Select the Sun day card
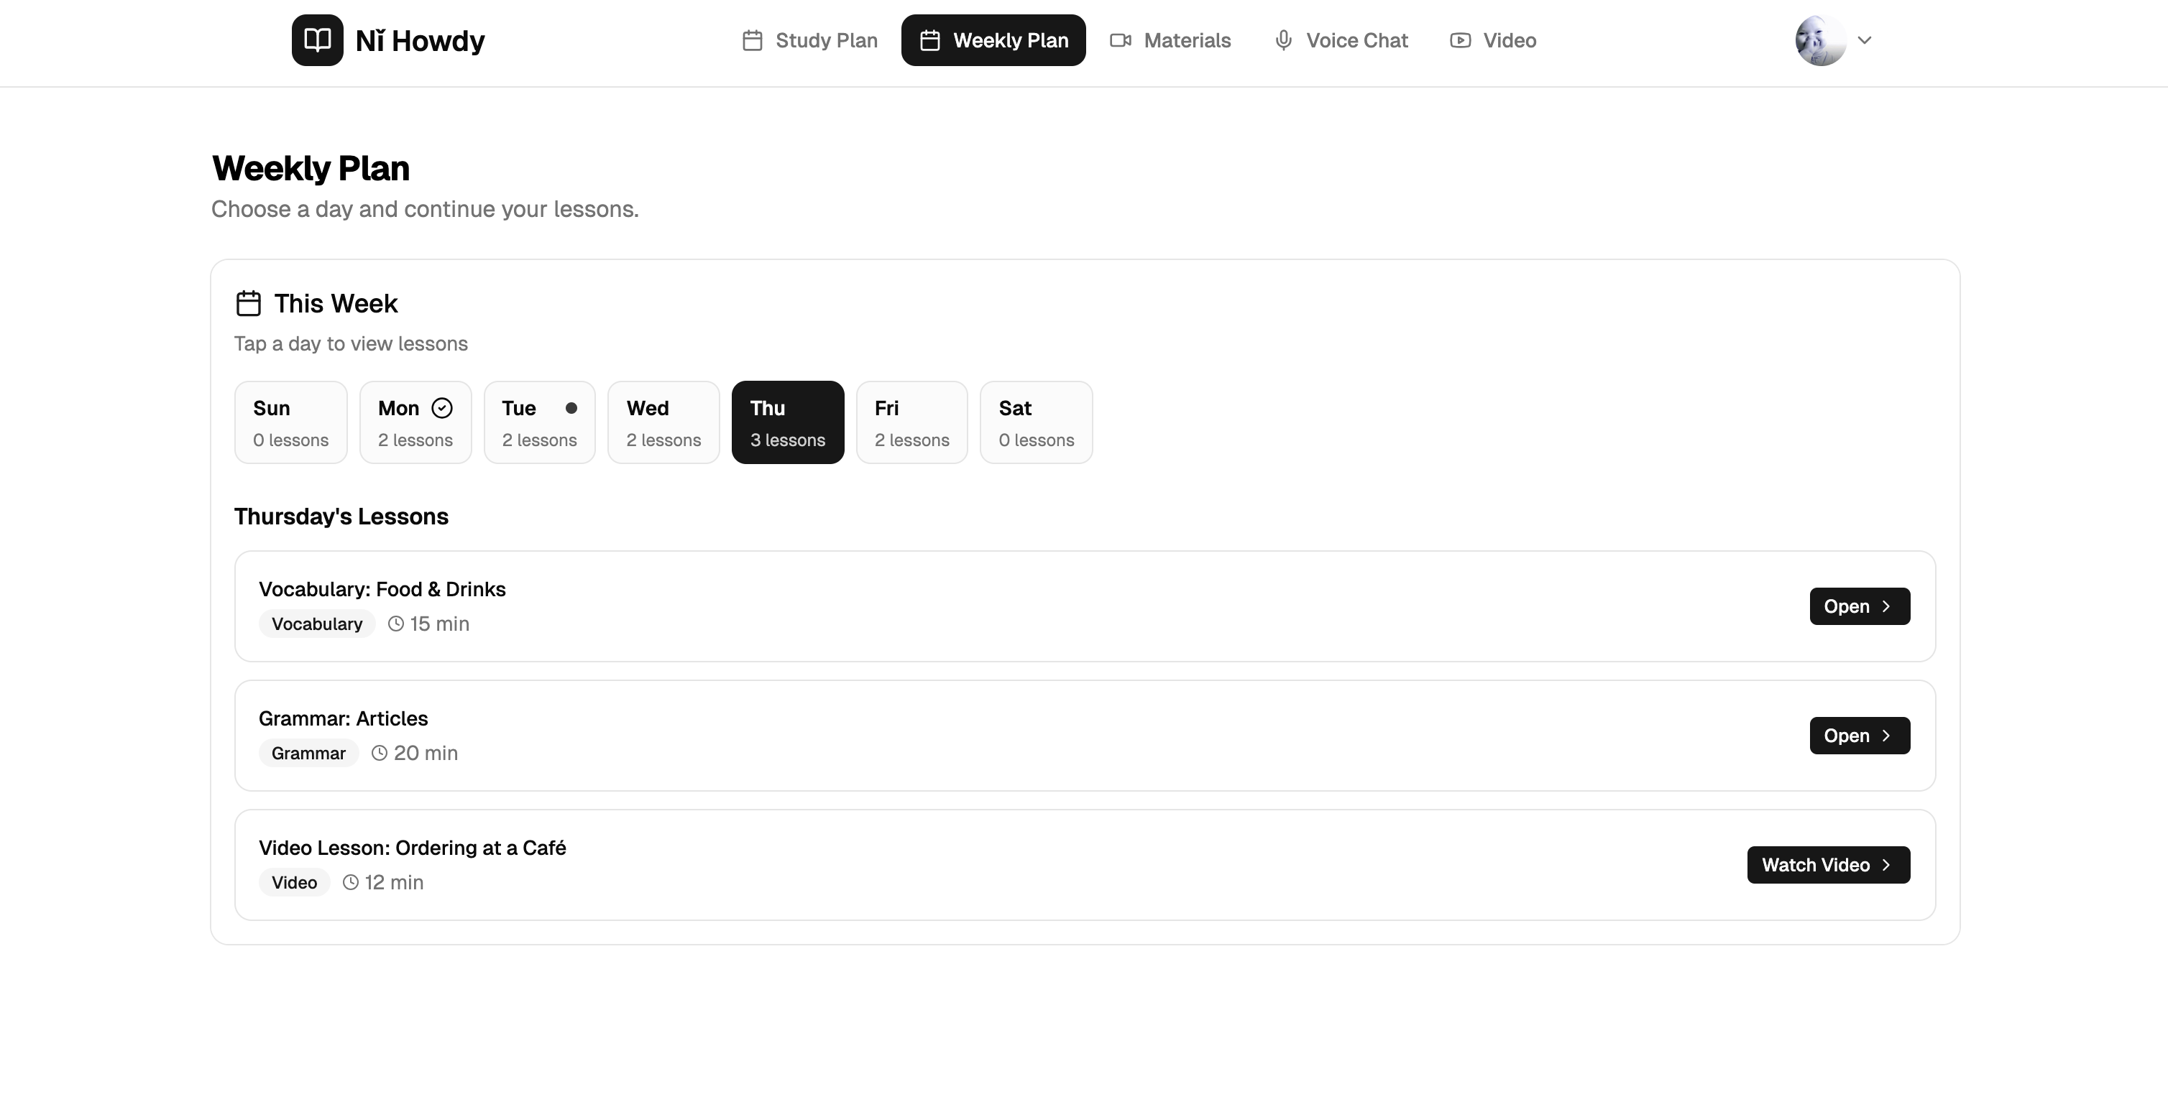This screenshot has height=1102, width=2168. [290, 422]
